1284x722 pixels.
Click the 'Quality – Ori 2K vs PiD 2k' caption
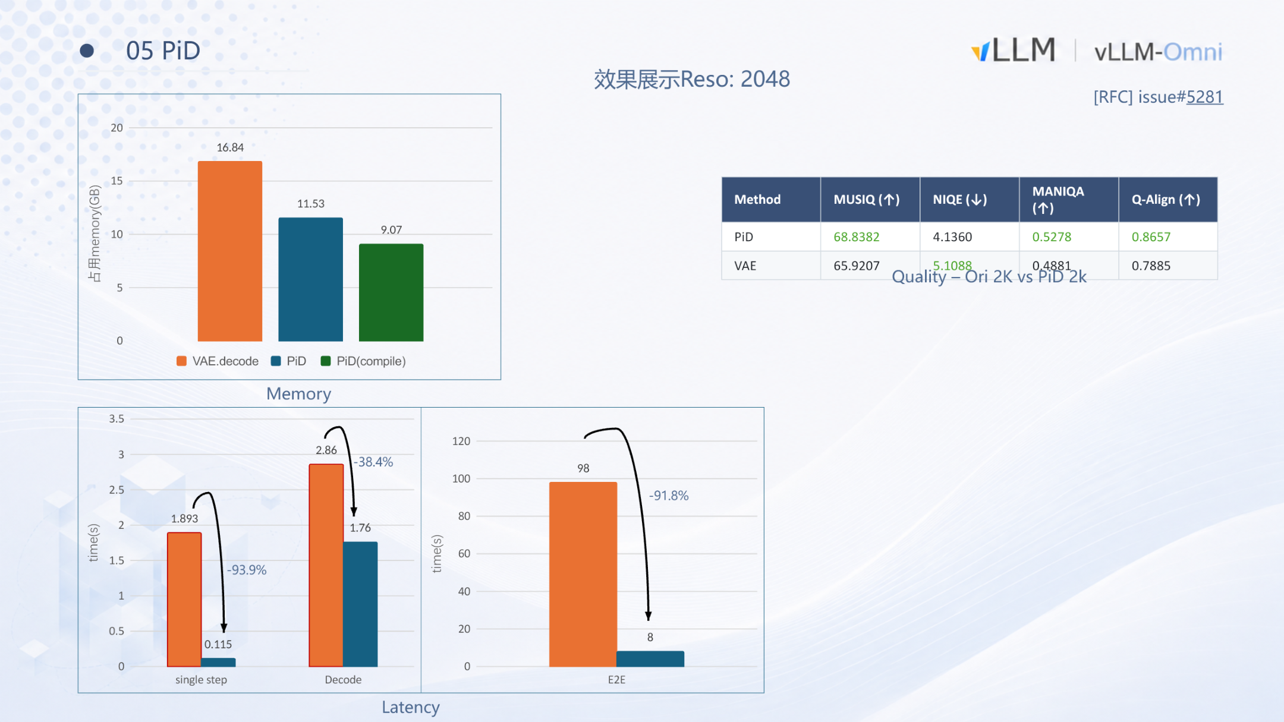pos(989,277)
